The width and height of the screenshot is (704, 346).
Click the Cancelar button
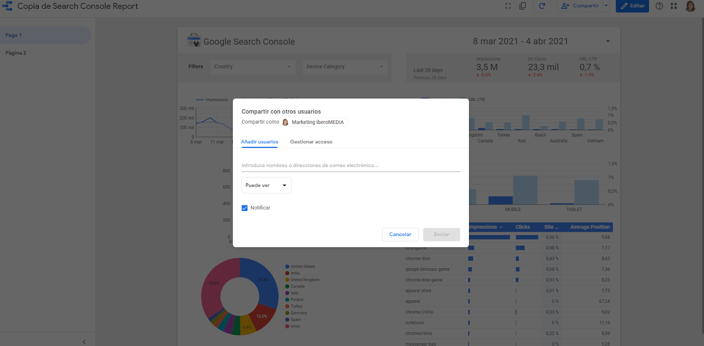400,234
